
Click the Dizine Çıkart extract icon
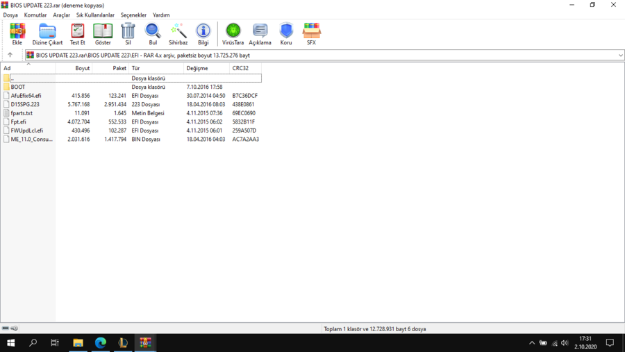(47, 33)
